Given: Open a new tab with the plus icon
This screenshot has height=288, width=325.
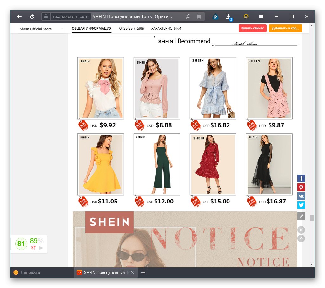Looking at the screenshot, I should (143, 272).
